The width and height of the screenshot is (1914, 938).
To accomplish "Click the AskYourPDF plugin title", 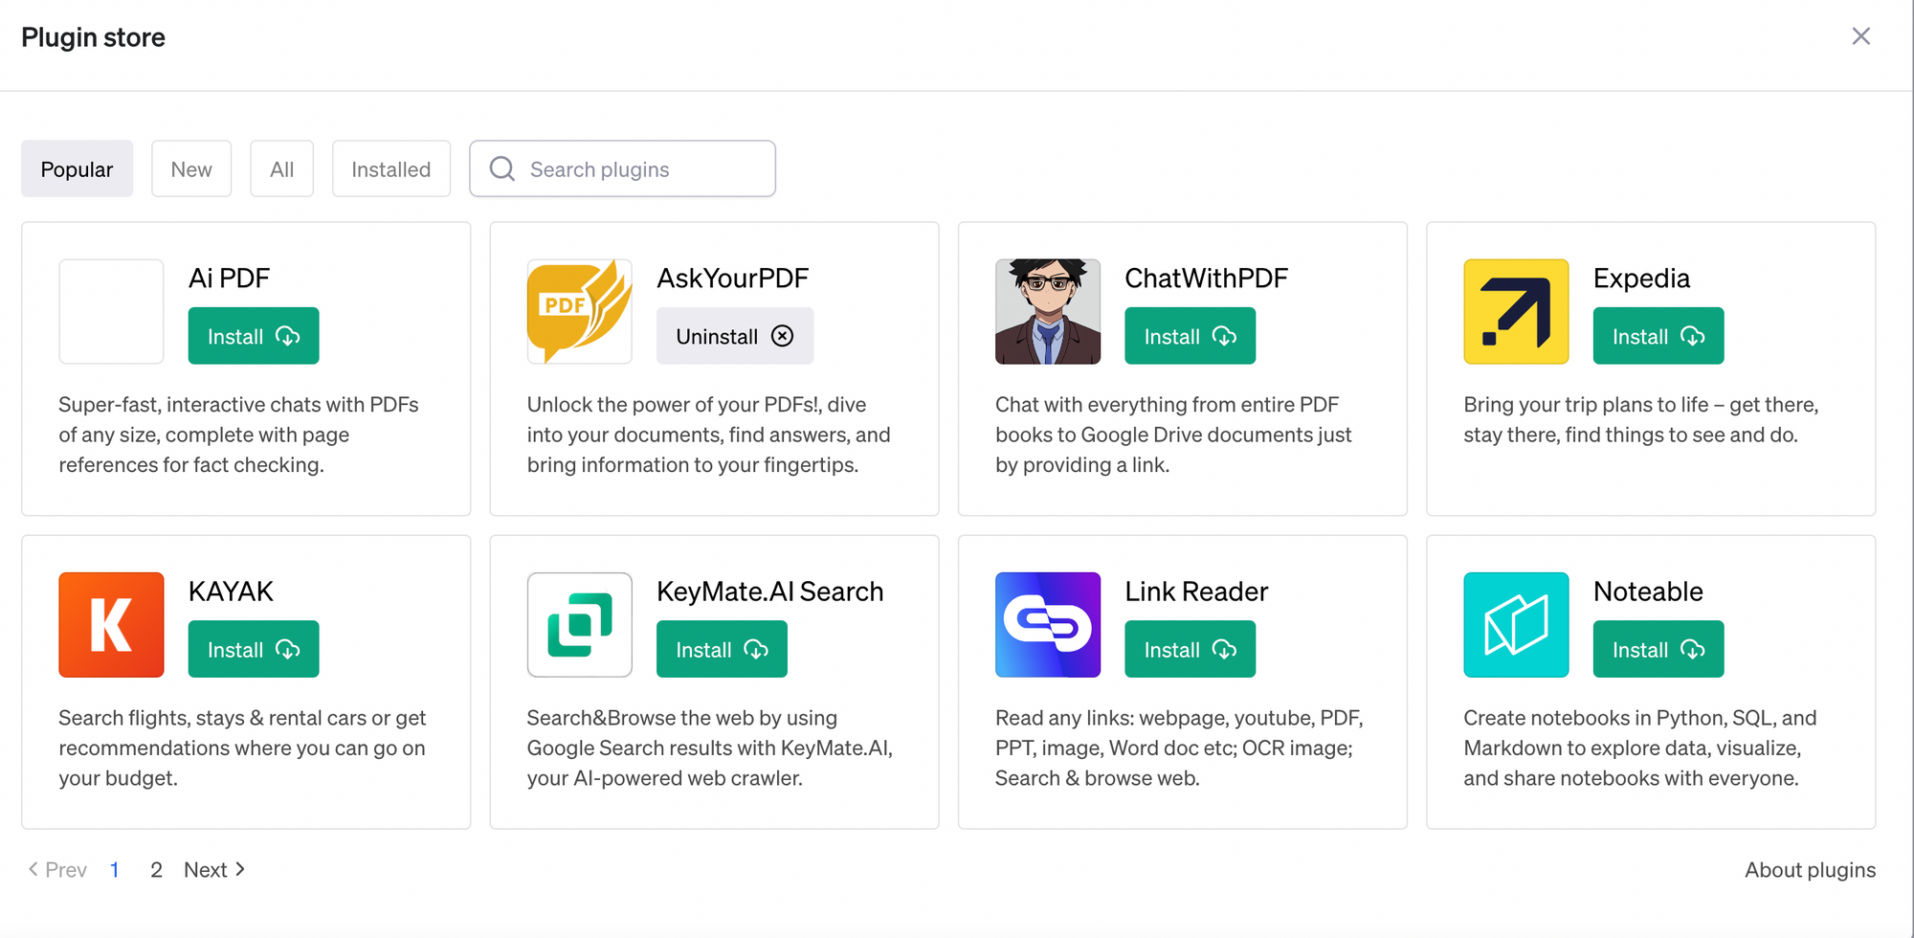I will (x=732, y=278).
